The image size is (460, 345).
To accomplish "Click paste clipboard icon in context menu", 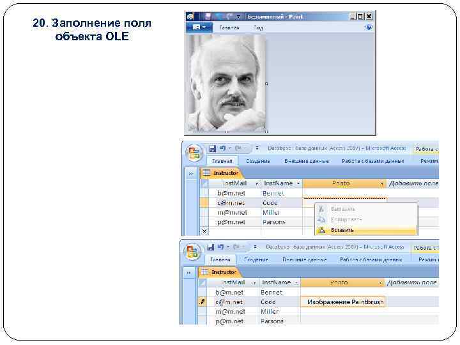I will tap(321, 230).
